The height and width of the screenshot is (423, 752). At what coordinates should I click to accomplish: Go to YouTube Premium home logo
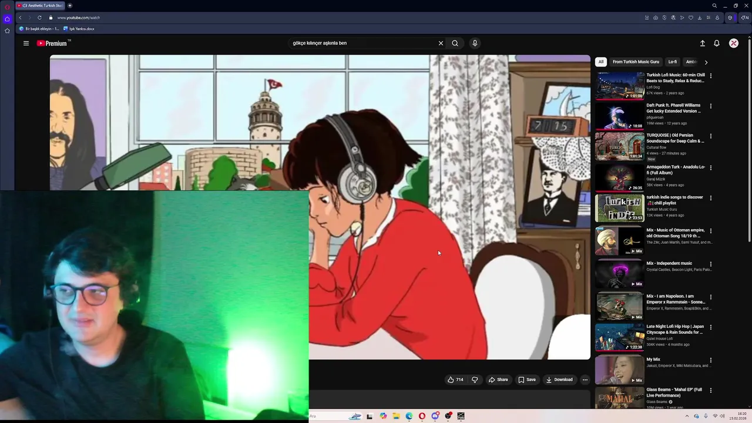pos(53,43)
